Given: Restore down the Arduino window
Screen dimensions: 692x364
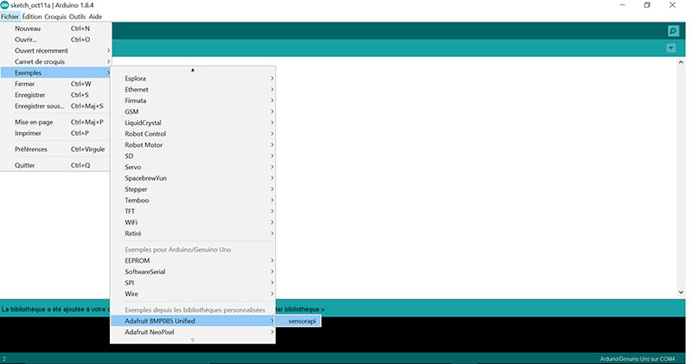Looking at the screenshot, I should pos(647,5).
